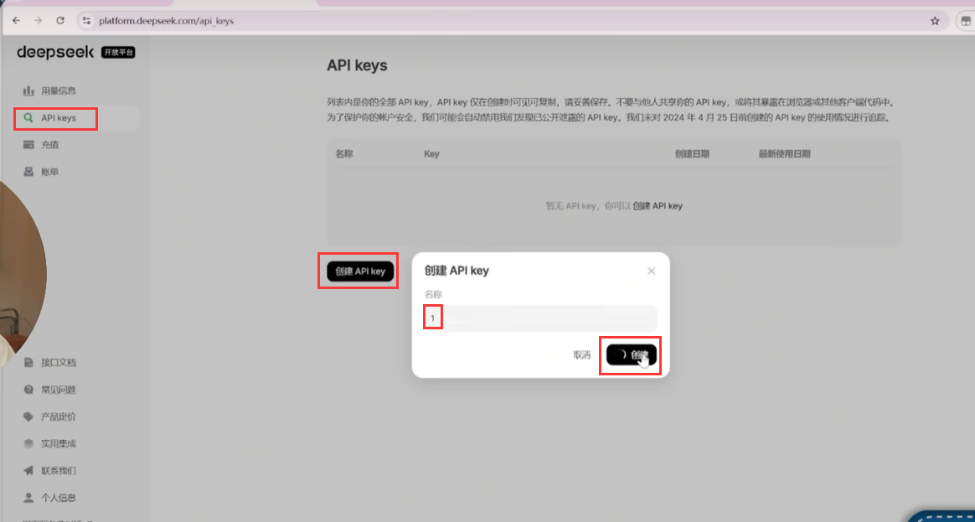Click the browser forward arrow
Image resolution: width=975 pixels, height=522 pixels.
coord(38,21)
